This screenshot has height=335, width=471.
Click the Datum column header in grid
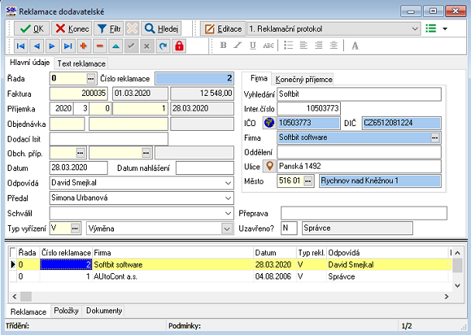275,253
